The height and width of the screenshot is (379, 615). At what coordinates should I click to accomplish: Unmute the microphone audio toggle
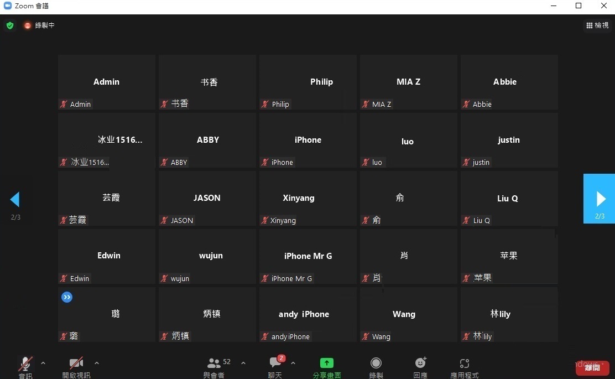click(x=25, y=364)
